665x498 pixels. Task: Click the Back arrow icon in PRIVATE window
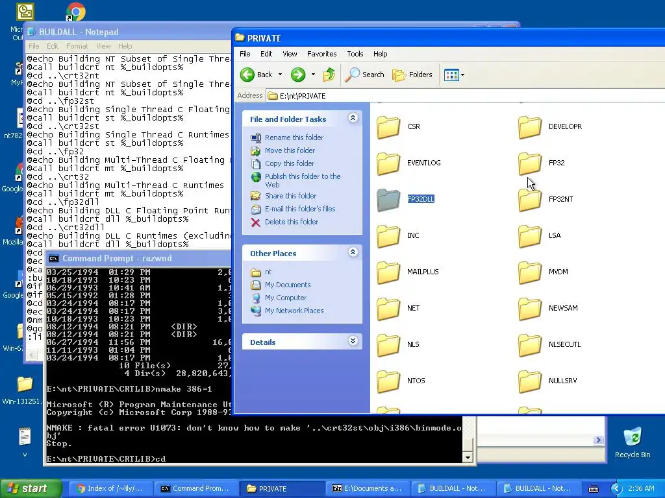[x=247, y=75]
